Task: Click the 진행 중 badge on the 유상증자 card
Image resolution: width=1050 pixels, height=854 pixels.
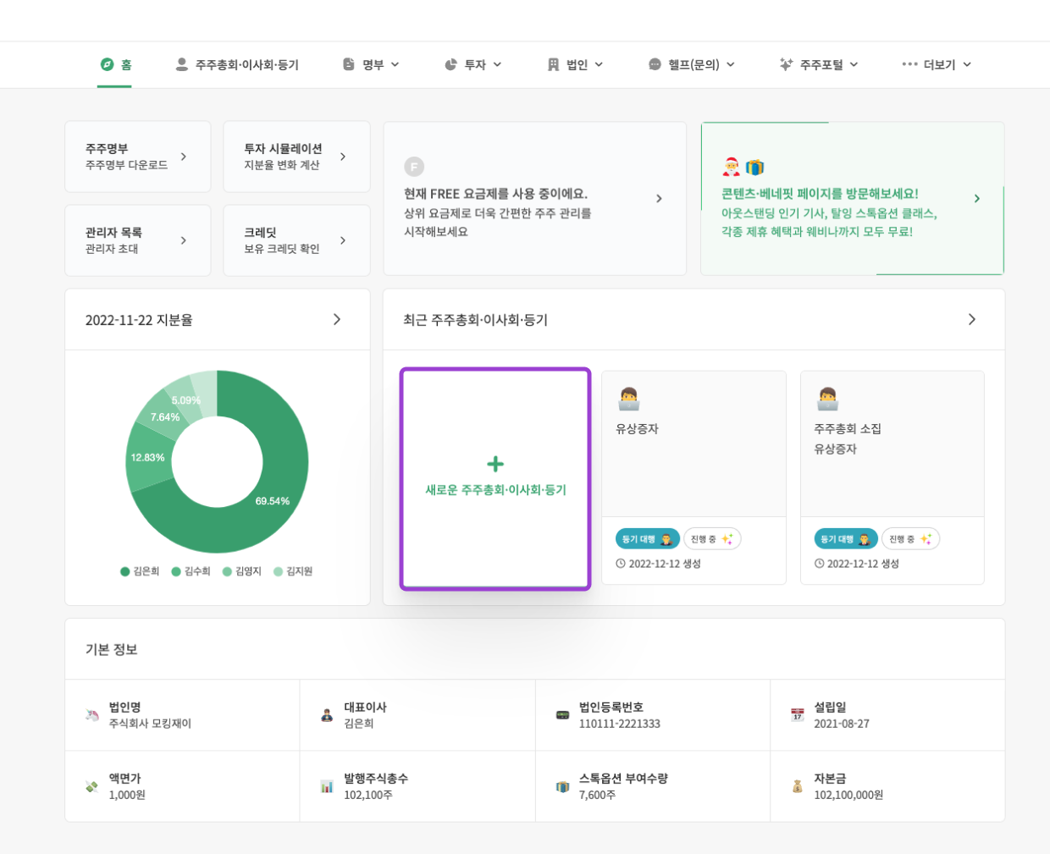Action: (712, 538)
